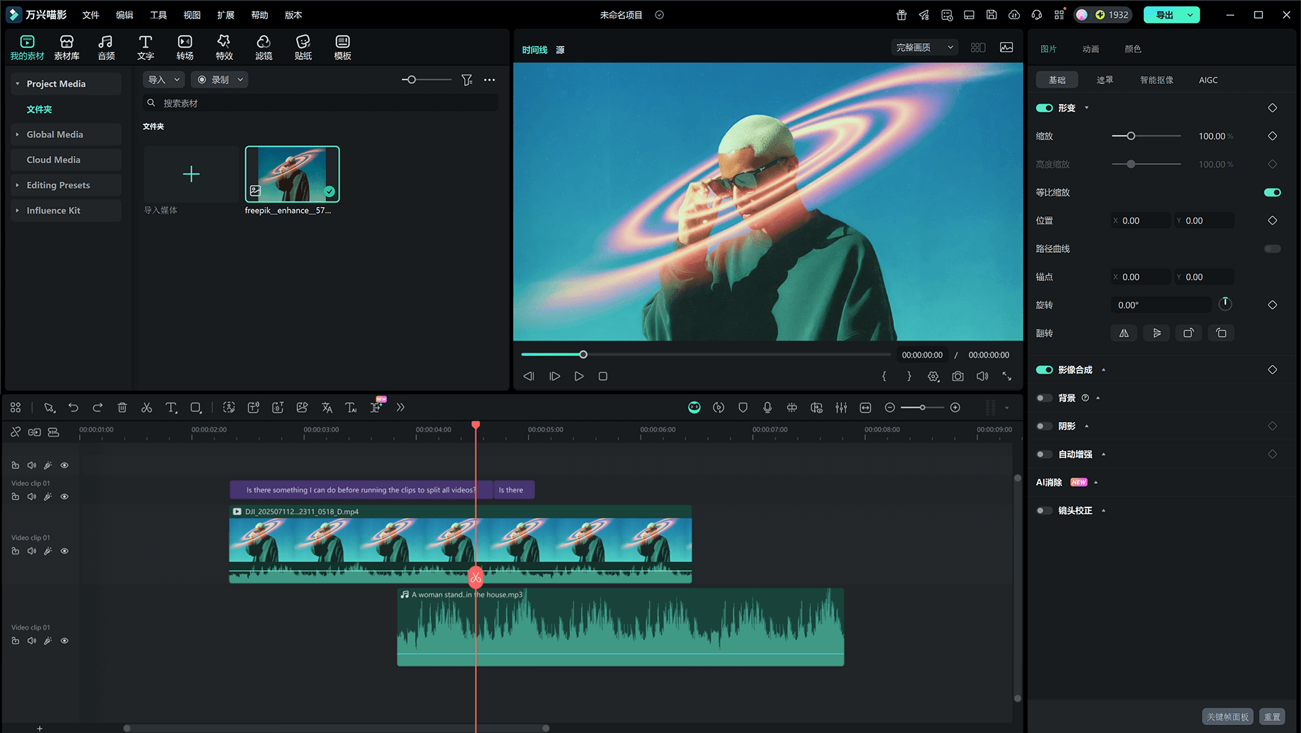Open the 贴纸 stickers panel

tap(303, 47)
